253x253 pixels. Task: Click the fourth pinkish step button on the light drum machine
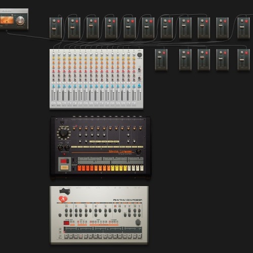[81, 236]
